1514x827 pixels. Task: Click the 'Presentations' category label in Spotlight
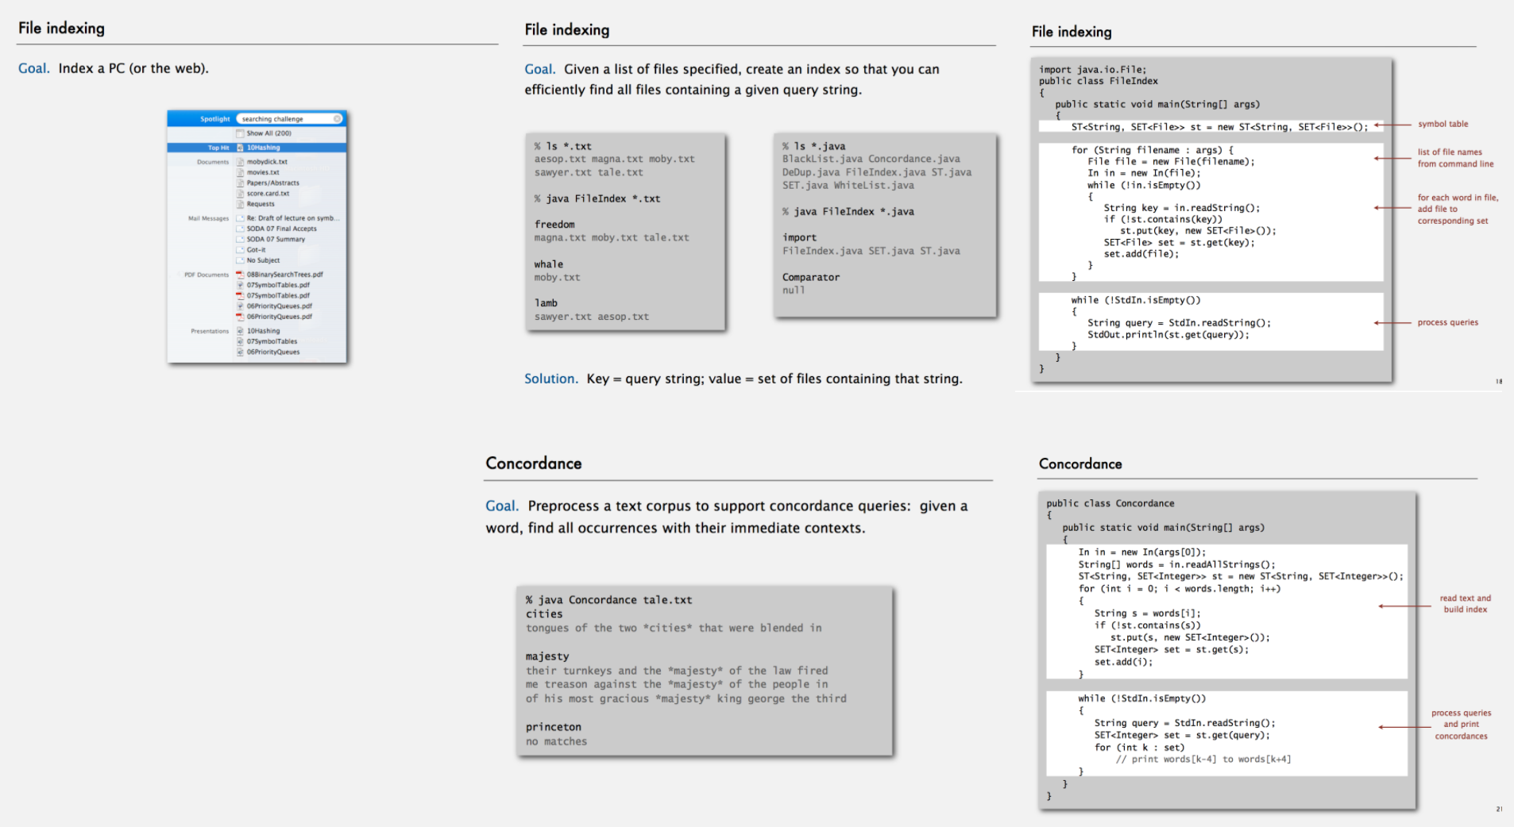[210, 331]
